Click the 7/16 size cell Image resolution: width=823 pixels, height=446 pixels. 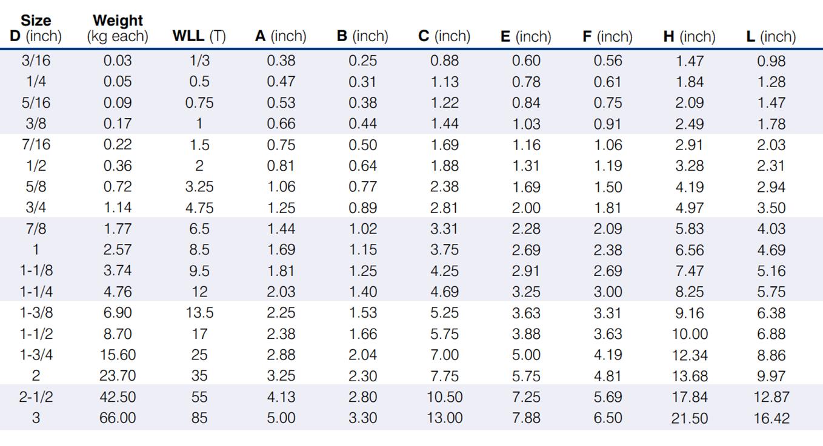pos(36,145)
